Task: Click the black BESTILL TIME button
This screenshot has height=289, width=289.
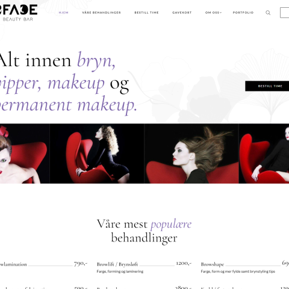Action: [267, 86]
